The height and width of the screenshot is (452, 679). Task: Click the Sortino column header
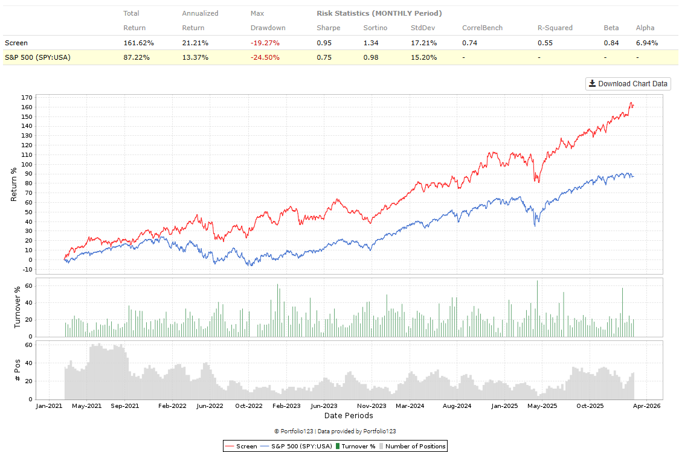[376, 28]
